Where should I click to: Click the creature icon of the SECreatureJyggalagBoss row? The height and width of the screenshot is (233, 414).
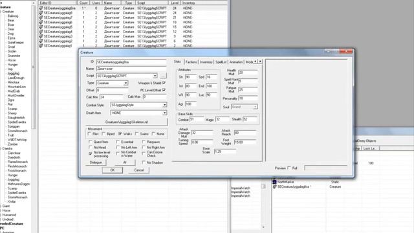click(41, 8)
